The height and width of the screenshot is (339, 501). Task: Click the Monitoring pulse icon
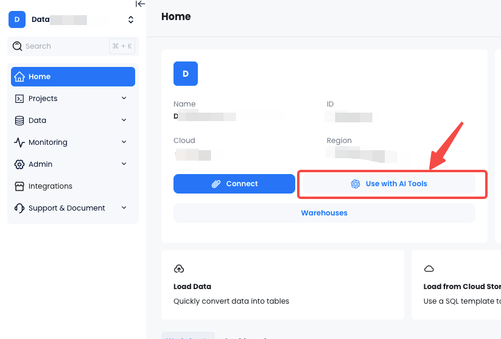19,142
